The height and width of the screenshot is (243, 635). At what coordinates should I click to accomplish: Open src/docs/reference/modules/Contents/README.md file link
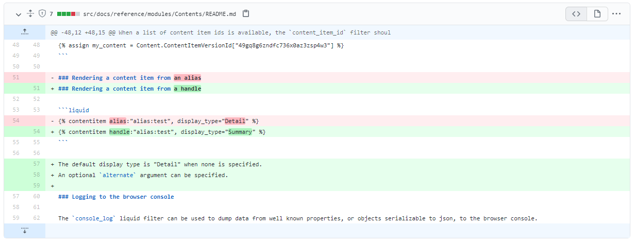point(160,13)
